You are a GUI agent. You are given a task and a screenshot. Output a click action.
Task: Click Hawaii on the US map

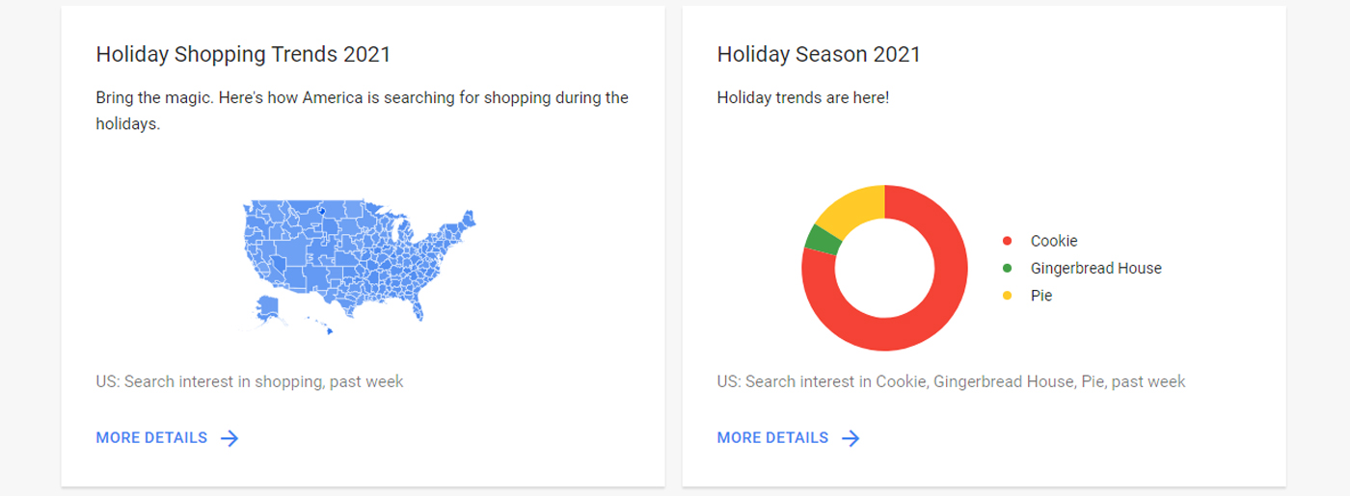pos(328,330)
